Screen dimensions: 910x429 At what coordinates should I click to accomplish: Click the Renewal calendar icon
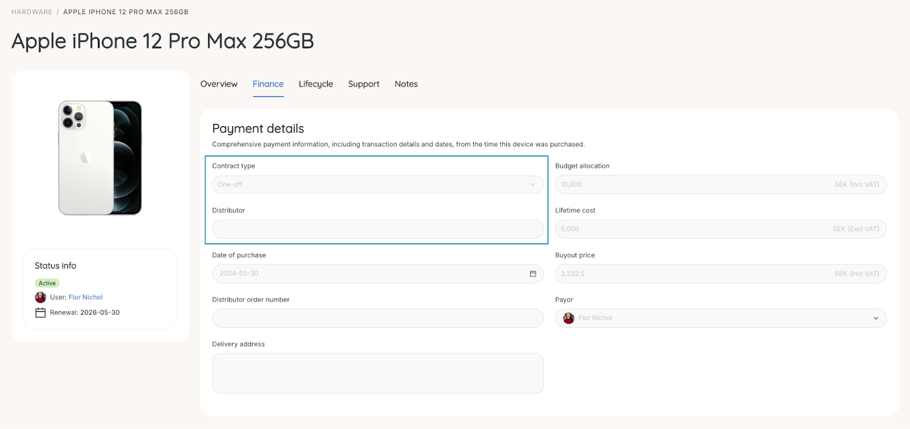point(40,312)
